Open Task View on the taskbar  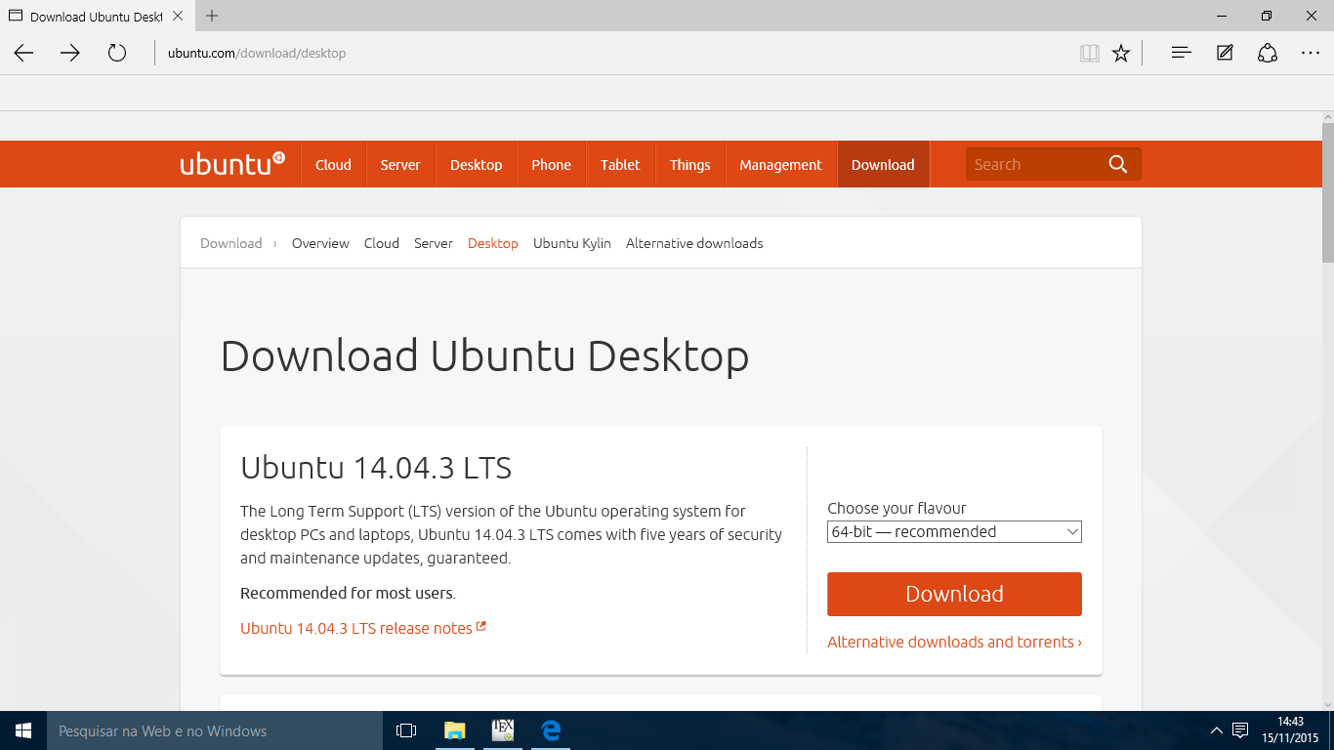pyautogui.click(x=406, y=730)
